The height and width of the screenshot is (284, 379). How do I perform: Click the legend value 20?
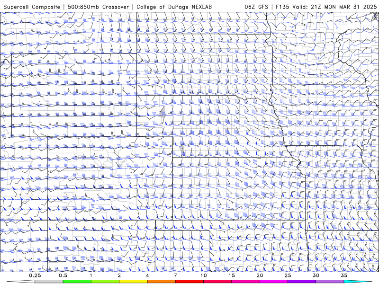pyautogui.click(x=260, y=275)
